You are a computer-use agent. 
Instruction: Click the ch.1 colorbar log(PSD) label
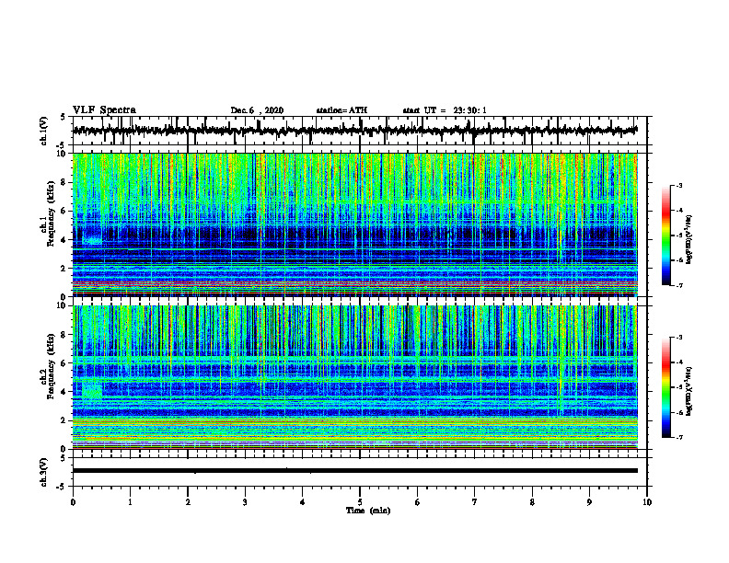coord(689,239)
